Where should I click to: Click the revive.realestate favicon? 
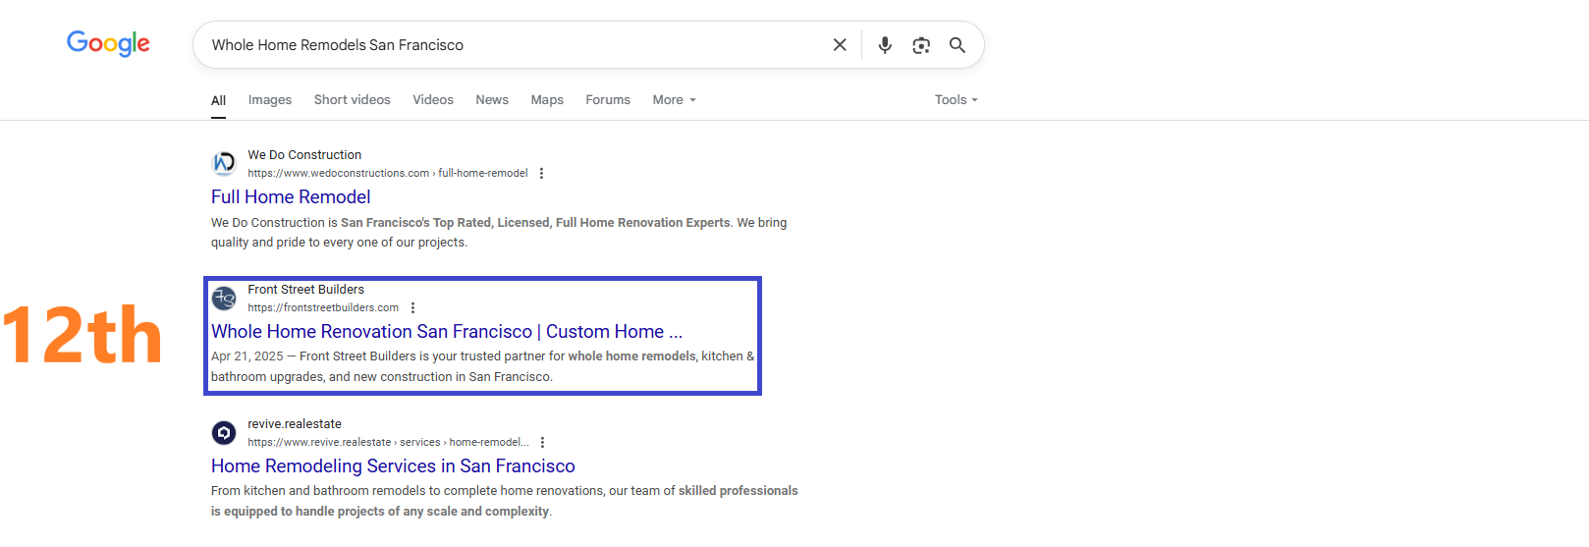(x=224, y=432)
